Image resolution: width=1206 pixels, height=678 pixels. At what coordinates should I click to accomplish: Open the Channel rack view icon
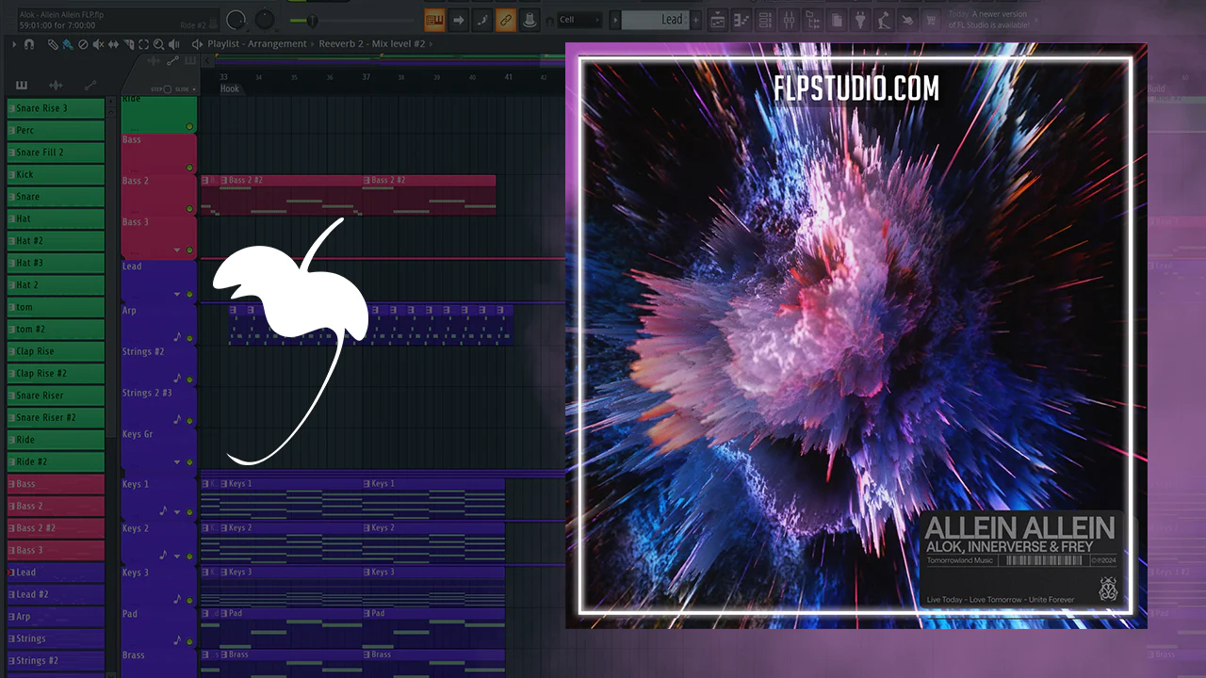tap(765, 19)
